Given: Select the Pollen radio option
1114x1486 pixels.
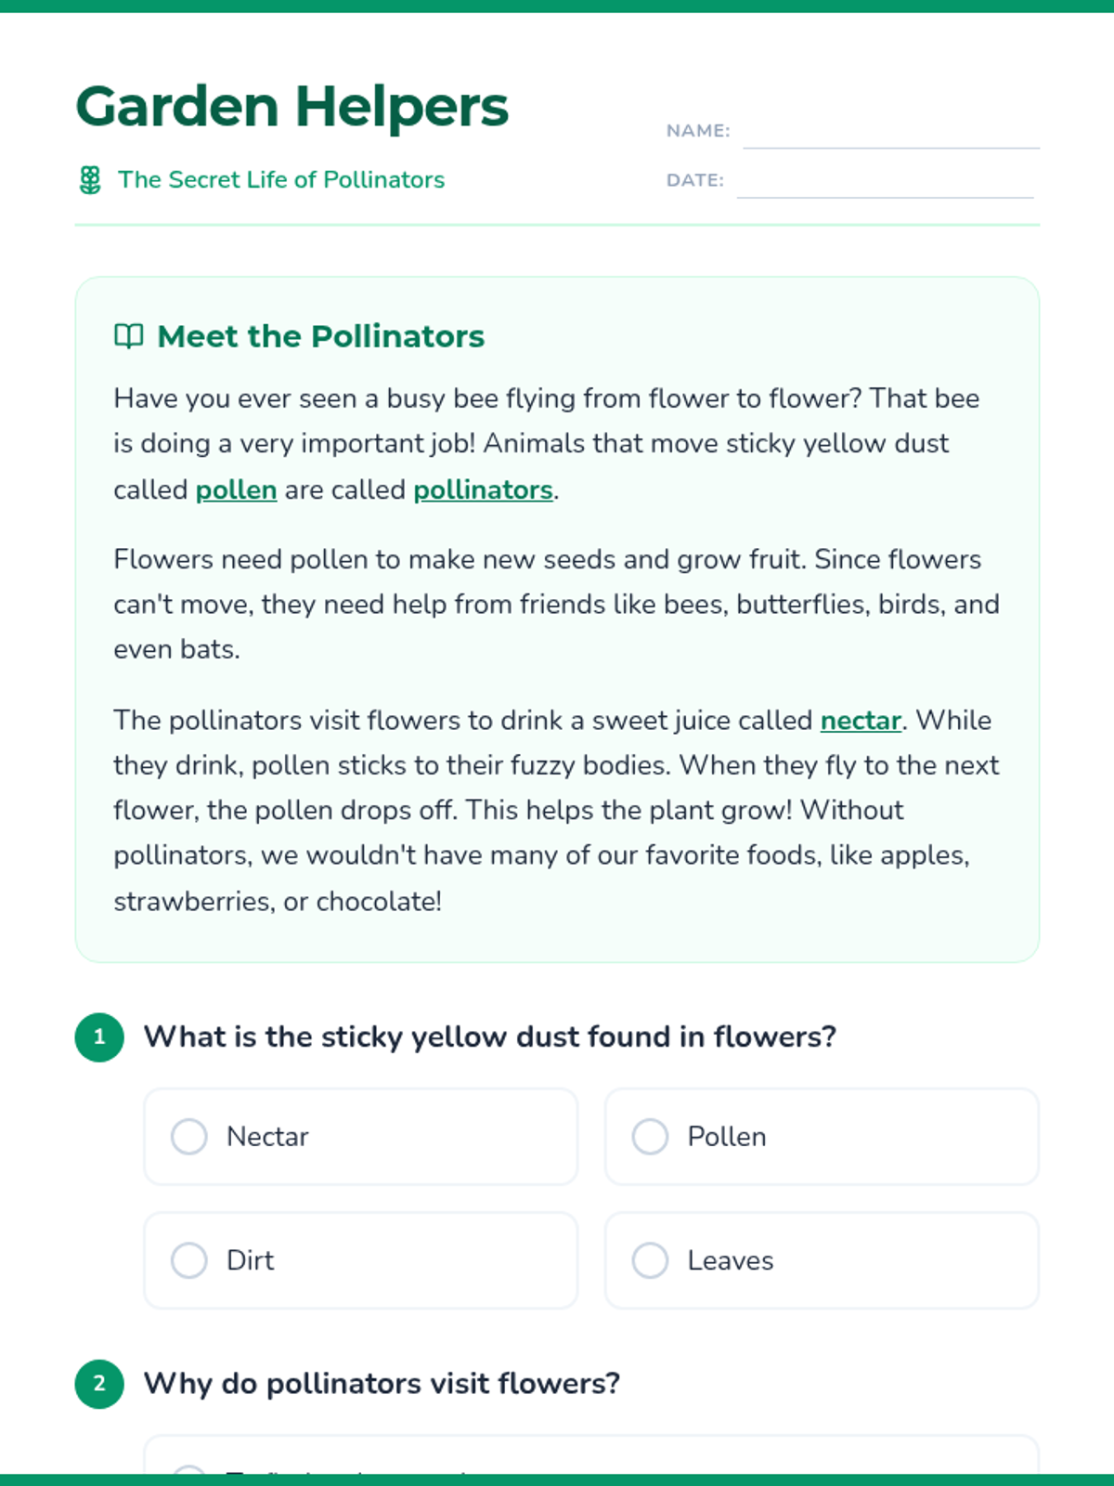Looking at the screenshot, I should [650, 1136].
